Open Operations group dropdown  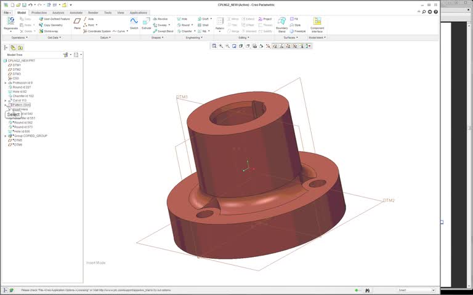pyautogui.click(x=19, y=37)
